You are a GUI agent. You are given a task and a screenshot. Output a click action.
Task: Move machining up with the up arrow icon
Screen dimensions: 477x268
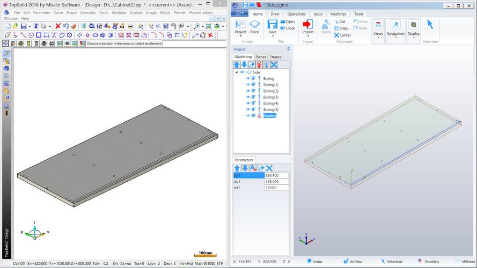pyautogui.click(x=237, y=64)
